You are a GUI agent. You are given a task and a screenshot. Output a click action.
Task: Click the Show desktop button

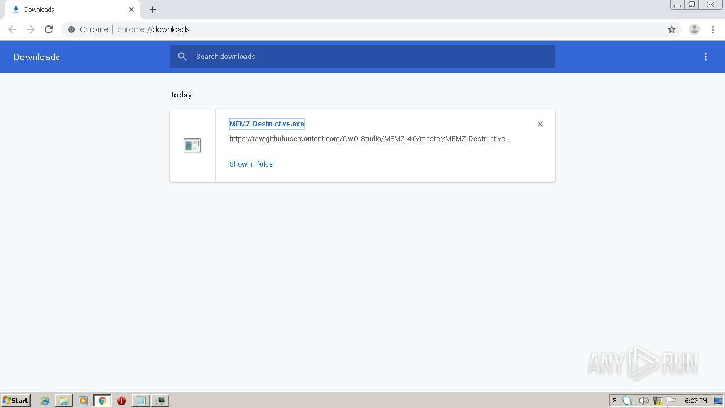(719, 401)
